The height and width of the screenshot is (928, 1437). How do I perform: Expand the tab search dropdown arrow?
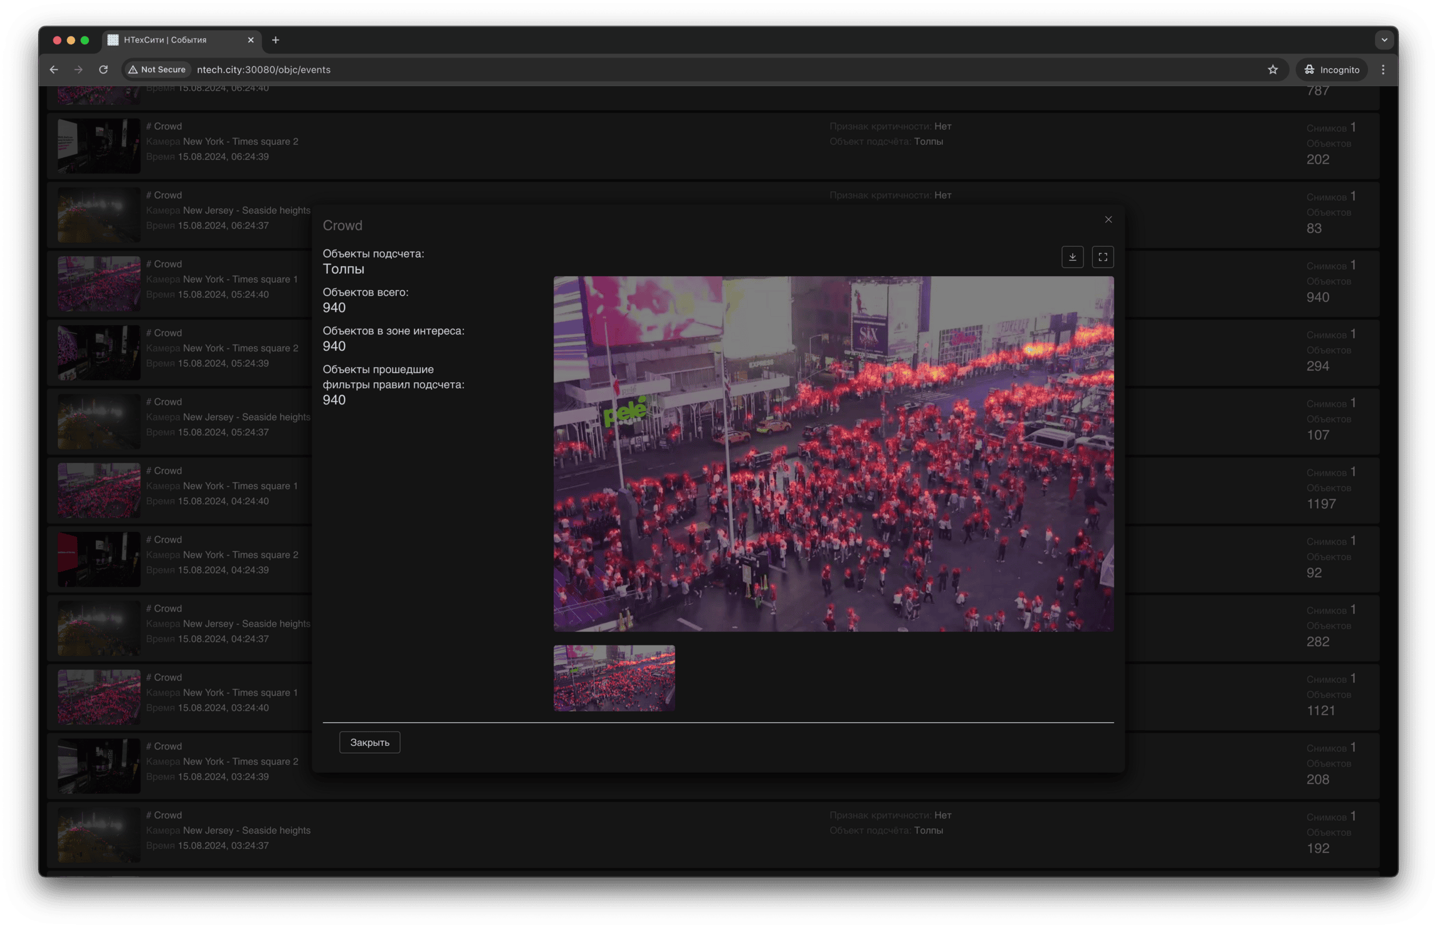tap(1384, 40)
